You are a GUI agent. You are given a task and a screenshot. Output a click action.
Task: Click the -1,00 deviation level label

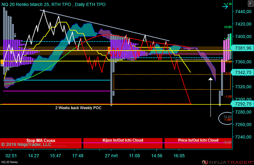coord(228,97)
